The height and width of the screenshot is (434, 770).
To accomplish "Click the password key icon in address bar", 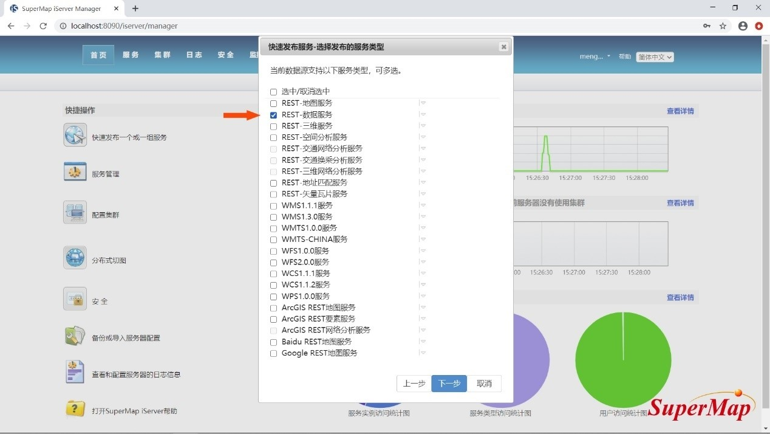I will click(x=706, y=26).
